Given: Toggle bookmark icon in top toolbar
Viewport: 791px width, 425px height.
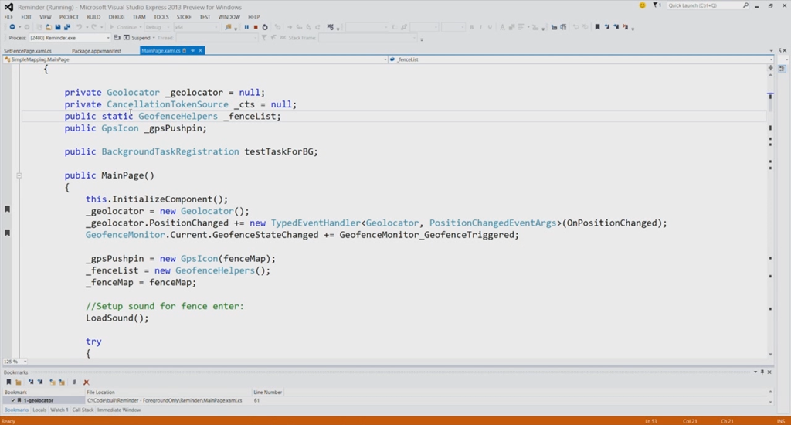Looking at the screenshot, I should [597, 27].
